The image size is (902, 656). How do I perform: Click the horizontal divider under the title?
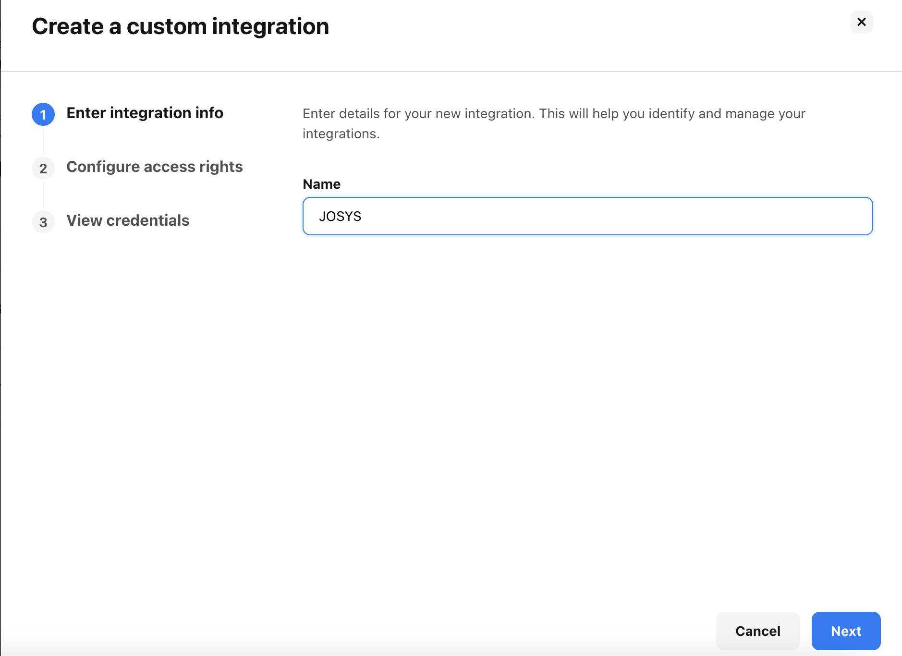tap(451, 72)
